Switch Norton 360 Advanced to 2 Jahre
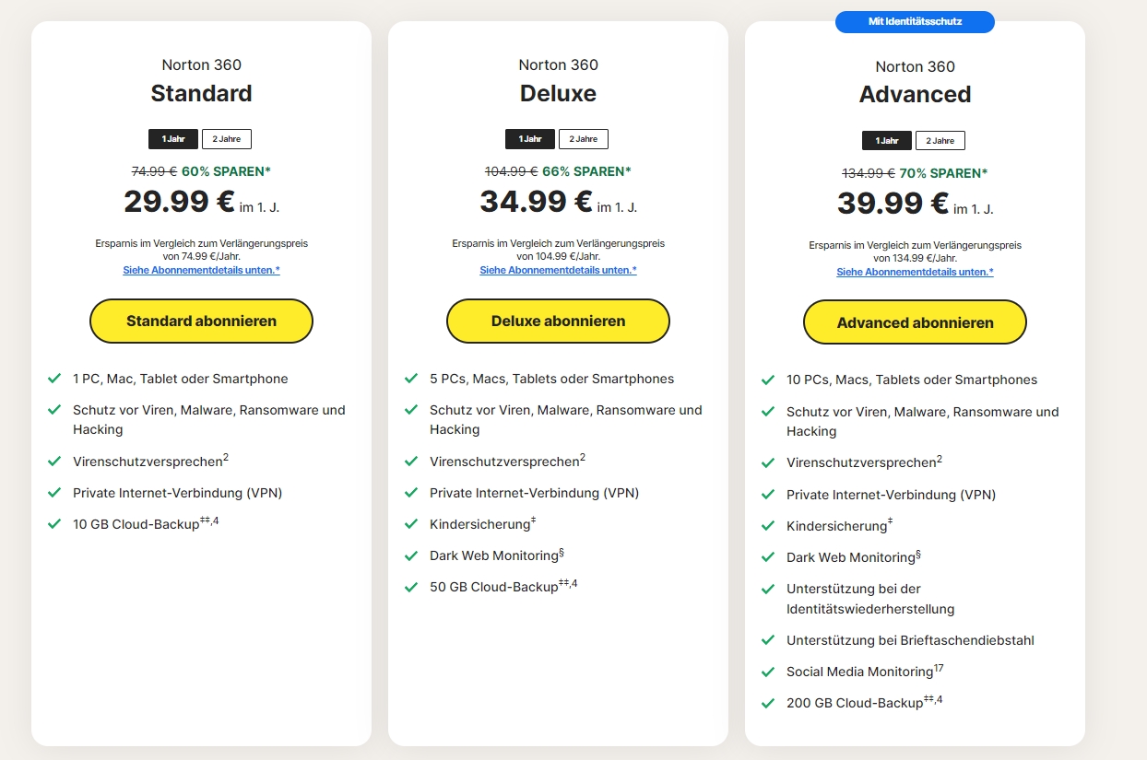The image size is (1147, 760). click(940, 141)
